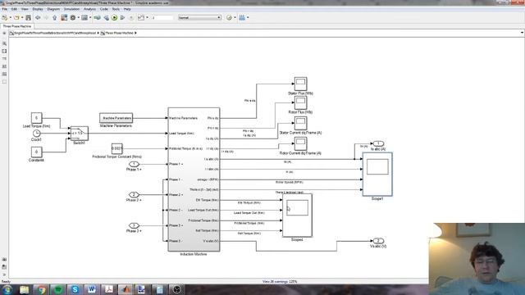Click the Stop simulation button
This screenshot has height=295, width=525.
(x=131, y=17)
